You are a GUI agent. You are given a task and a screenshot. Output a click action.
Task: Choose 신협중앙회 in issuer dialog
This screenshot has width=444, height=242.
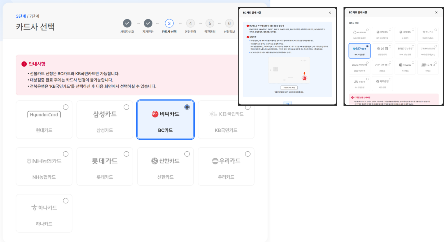pos(382,51)
